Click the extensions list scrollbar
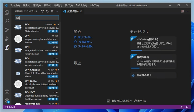Viewport: 194px width, 112px height. tap(60, 38)
